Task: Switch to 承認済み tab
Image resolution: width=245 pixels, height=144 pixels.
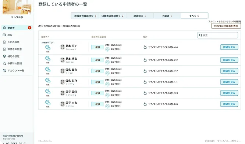Action: [x=140, y=16]
